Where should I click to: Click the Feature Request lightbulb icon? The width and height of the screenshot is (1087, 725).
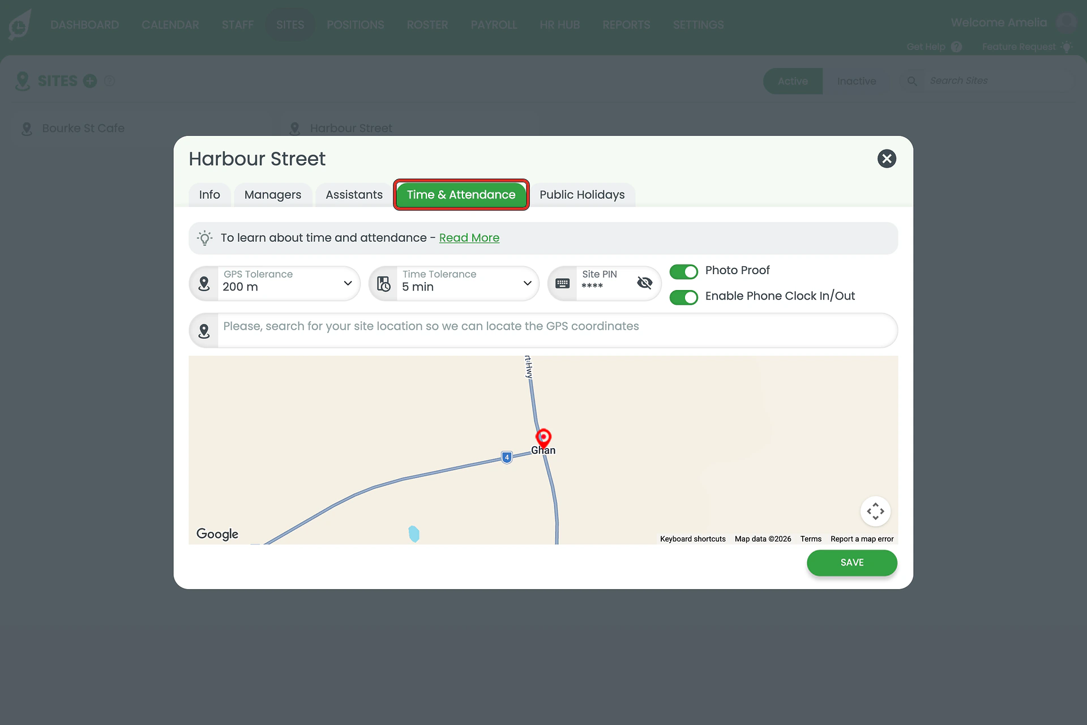pyautogui.click(x=1067, y=46)
